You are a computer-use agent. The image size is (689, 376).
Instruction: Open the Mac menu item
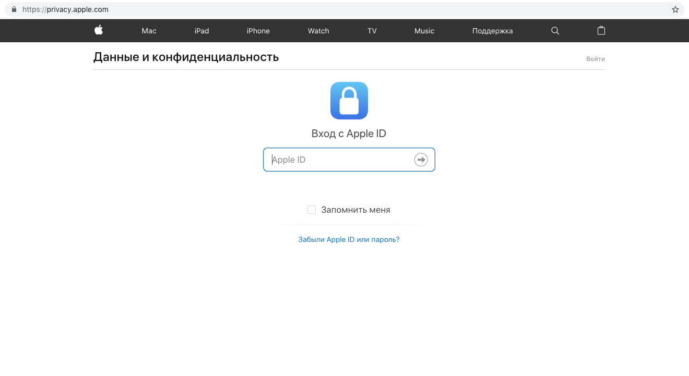[x=149, y=31]
